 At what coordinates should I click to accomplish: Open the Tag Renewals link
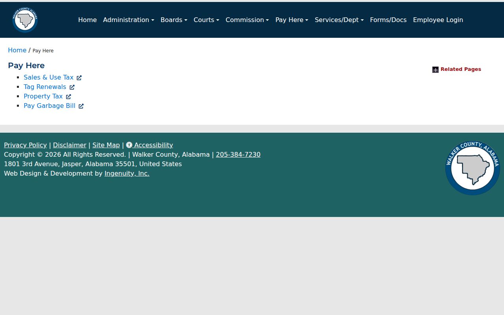pyautogui.click(x=45, y=87)
